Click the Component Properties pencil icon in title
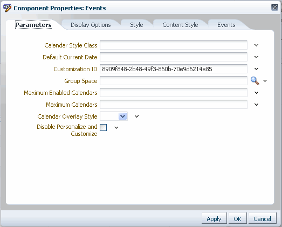 point(7,8)
